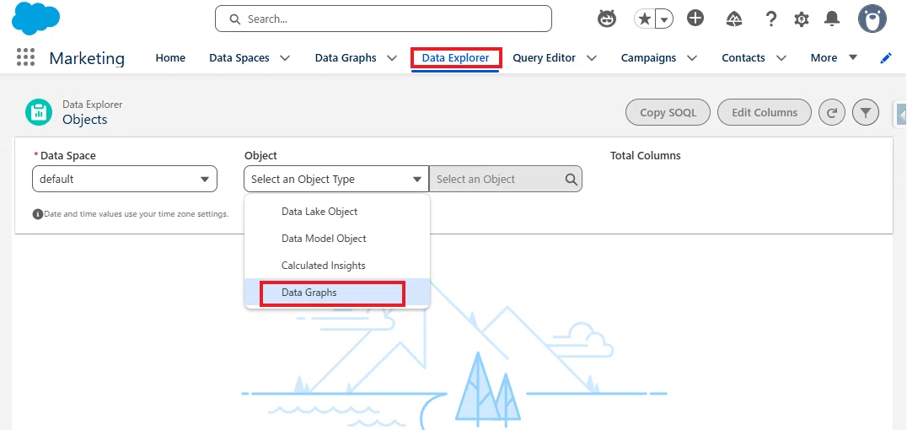Viewport: 907px width, 430px height.
Task: Expand the Data Graphs tab chevron
Action: (x=392, y=58)
